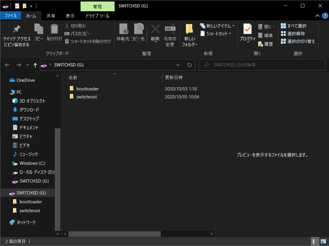The width and height of the screenshot is (329, 246).
Task: Switch to large icons view in status bar
Action: point(323,242)
